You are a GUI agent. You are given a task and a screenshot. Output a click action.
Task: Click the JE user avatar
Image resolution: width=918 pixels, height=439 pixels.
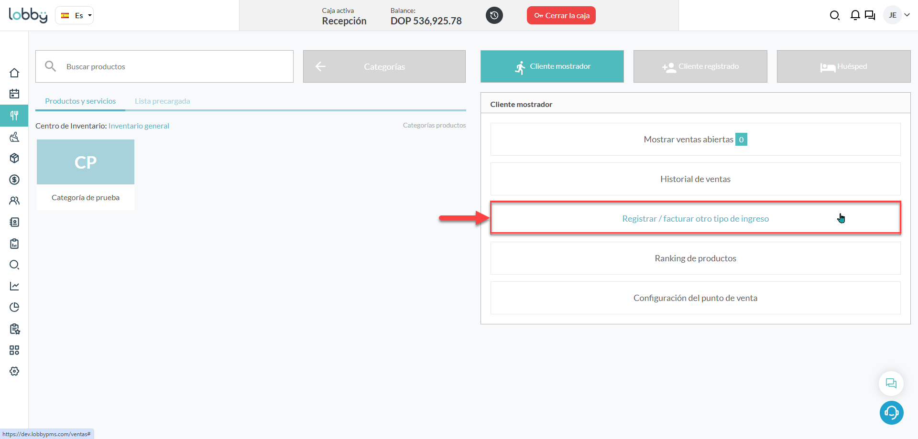(892, 15)
